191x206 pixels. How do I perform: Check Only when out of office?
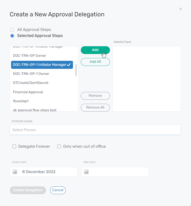[x=59, y=146]
